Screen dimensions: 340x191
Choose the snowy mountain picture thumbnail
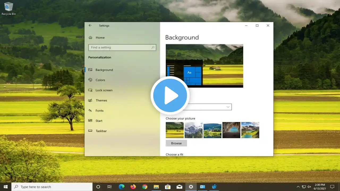coord(194,130)
